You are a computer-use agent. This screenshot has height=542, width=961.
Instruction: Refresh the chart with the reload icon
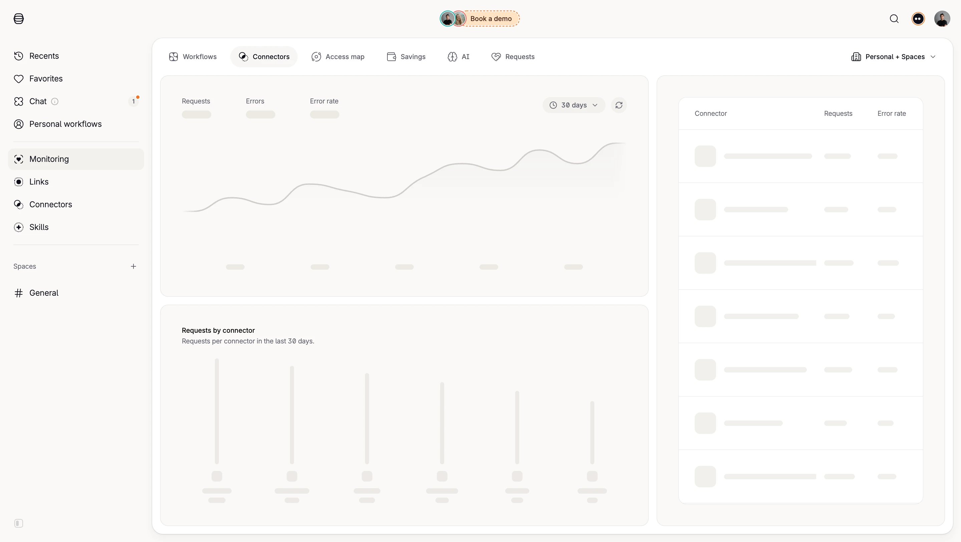coord(619,105)
